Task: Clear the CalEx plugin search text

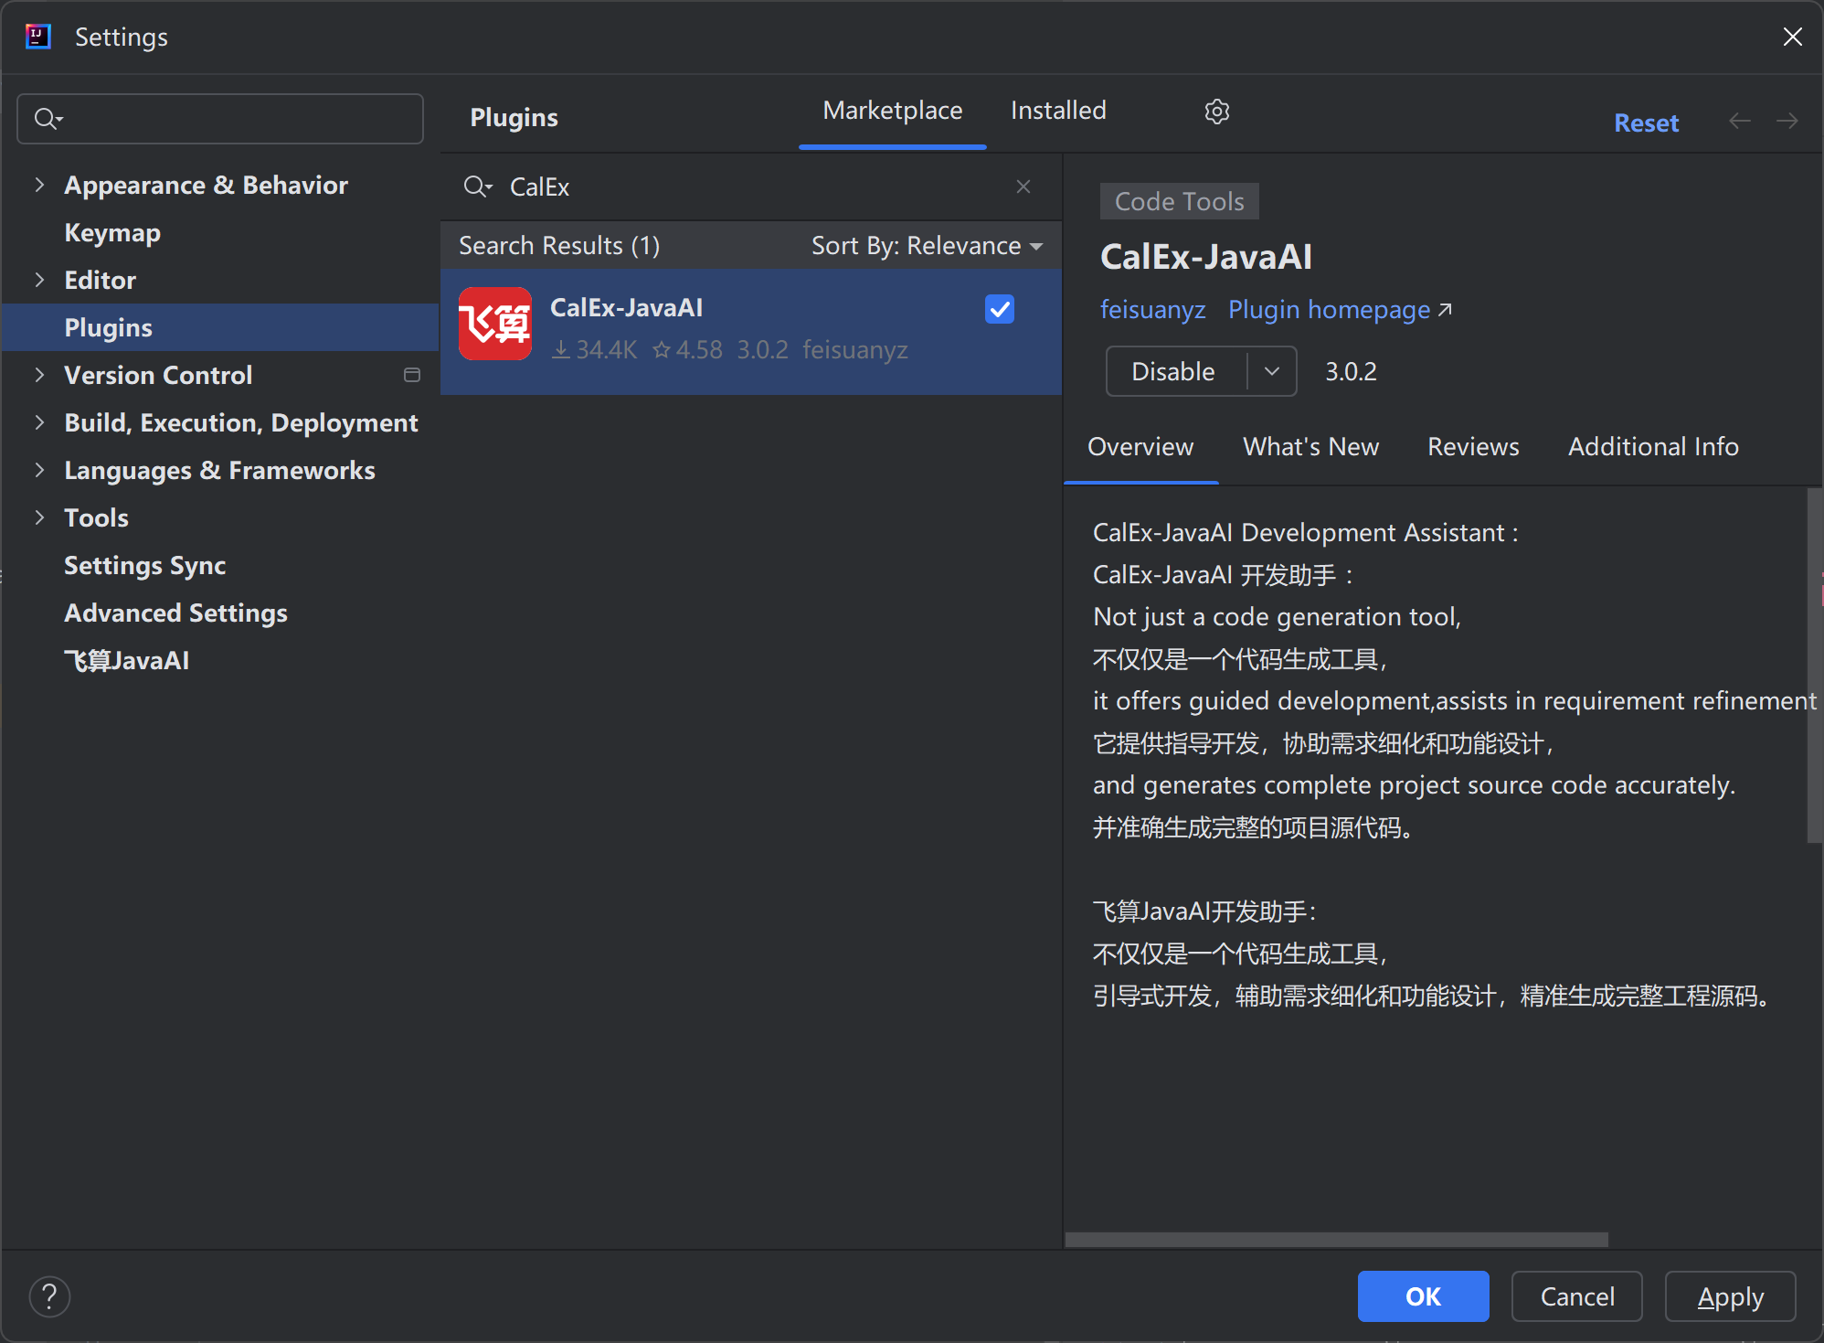Action: tap(1023, 187)
